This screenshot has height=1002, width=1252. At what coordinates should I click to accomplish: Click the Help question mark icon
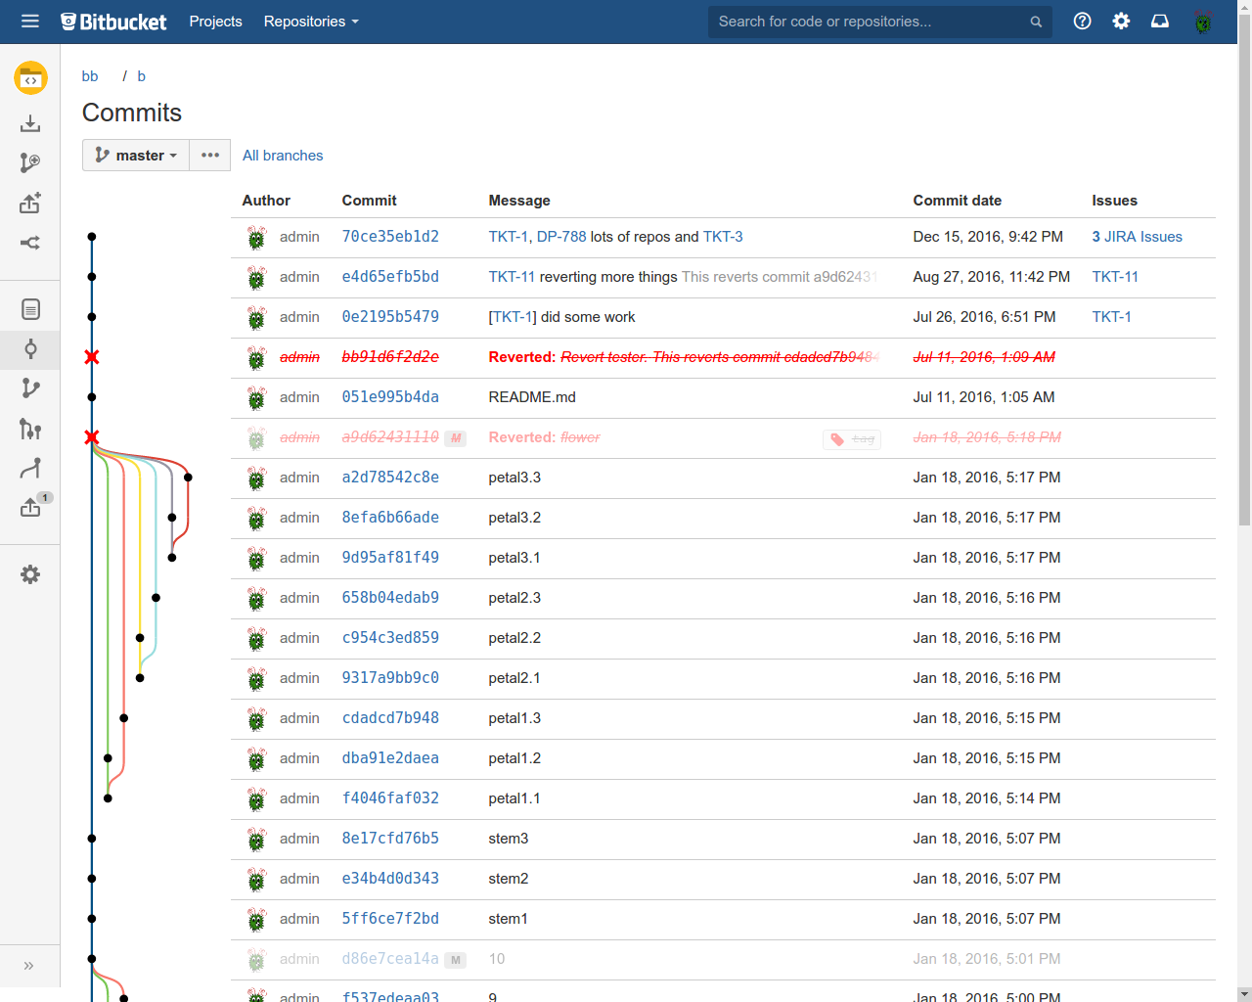click(1082, 22)
